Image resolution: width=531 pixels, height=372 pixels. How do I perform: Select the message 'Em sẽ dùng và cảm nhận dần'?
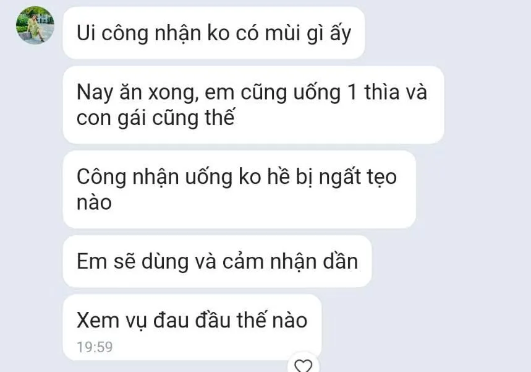[x=217, y=261]
